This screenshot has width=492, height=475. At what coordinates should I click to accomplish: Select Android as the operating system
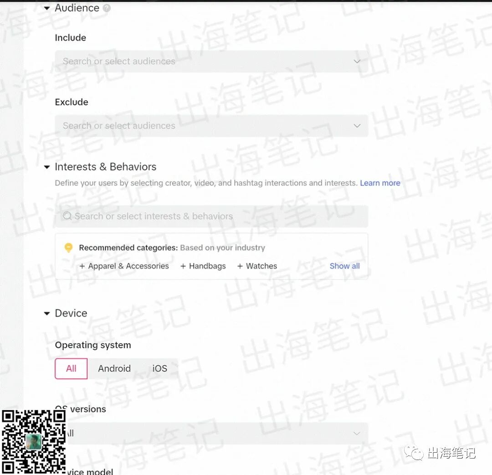point(114,368)
